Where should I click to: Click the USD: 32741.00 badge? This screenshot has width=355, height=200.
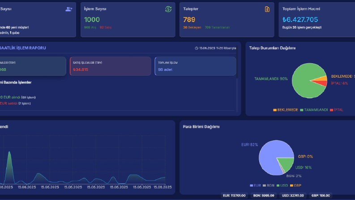pos(293,196)
